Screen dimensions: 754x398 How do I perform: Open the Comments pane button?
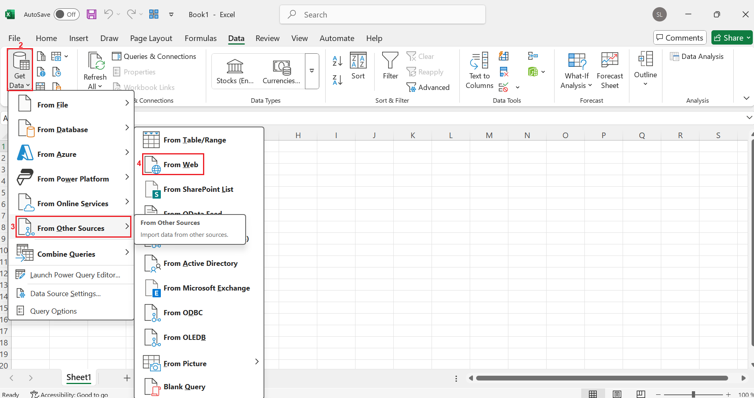680,38
